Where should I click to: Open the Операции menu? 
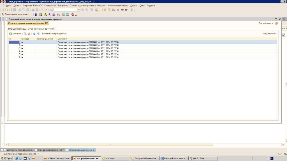point(27,6)
